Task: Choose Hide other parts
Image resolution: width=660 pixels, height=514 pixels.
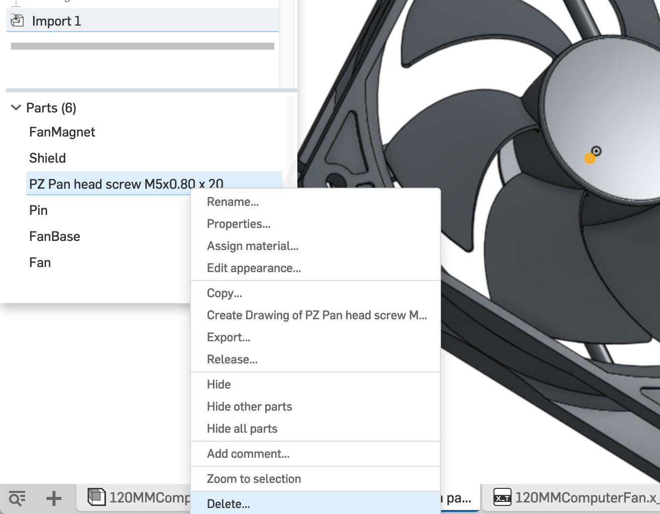Action: point(249,407)
